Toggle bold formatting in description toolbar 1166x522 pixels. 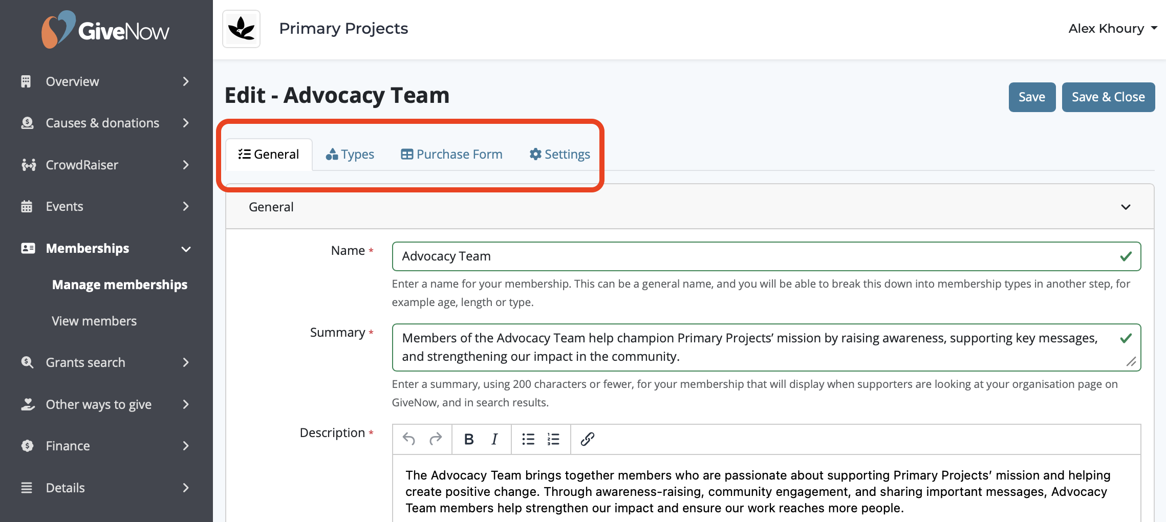tap(468, 439)
